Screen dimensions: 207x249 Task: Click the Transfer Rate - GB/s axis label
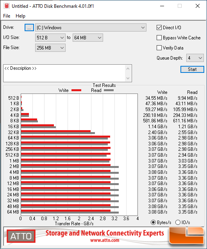click(74, 224)
